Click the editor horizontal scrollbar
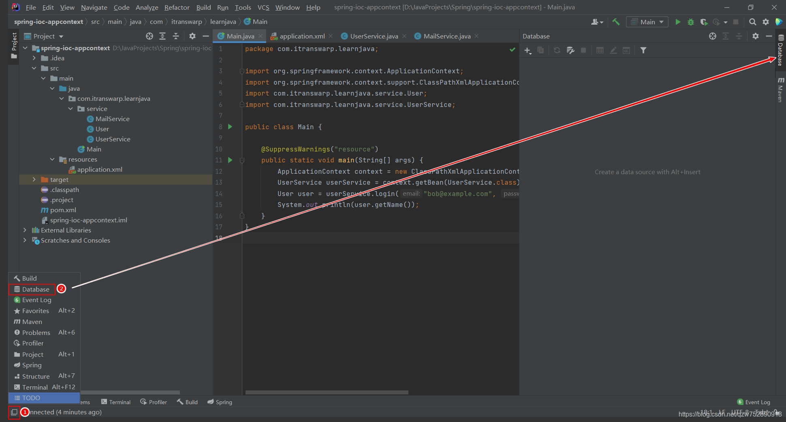 (x=327, y=392)
